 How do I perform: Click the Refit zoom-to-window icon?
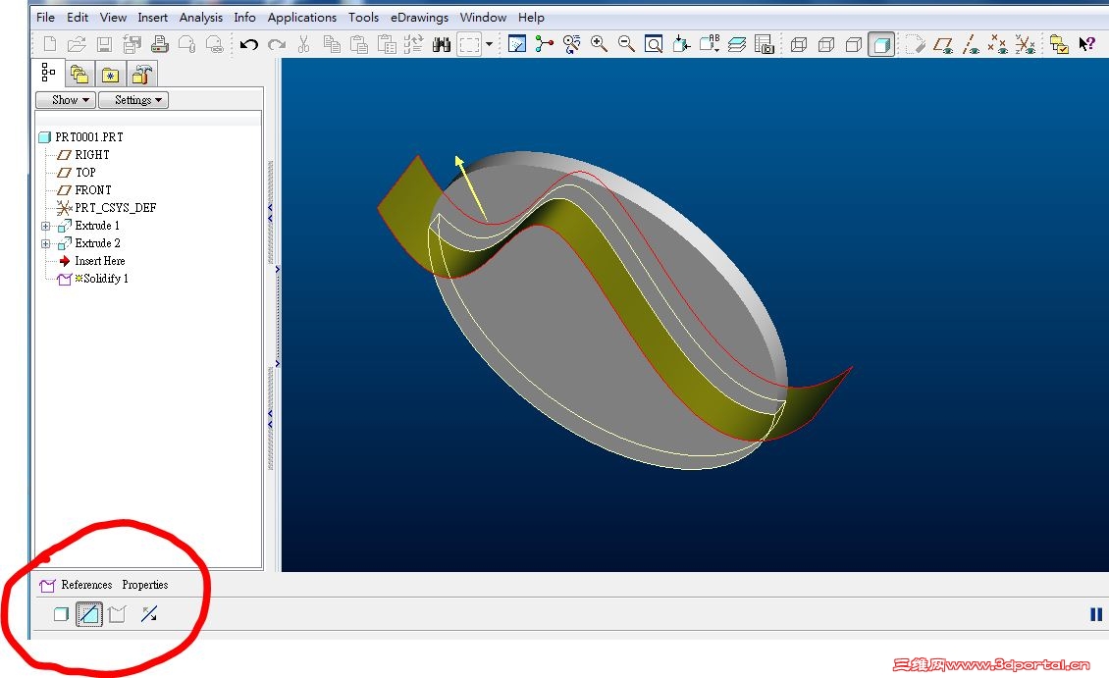[655, 44]
